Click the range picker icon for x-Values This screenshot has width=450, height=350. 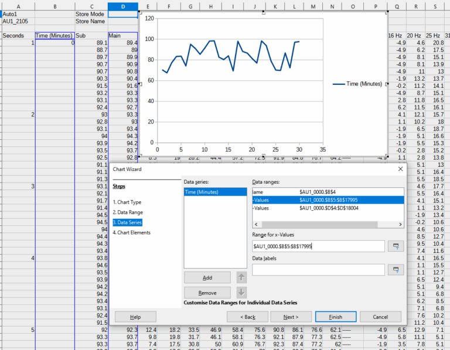tap(396, 246)
